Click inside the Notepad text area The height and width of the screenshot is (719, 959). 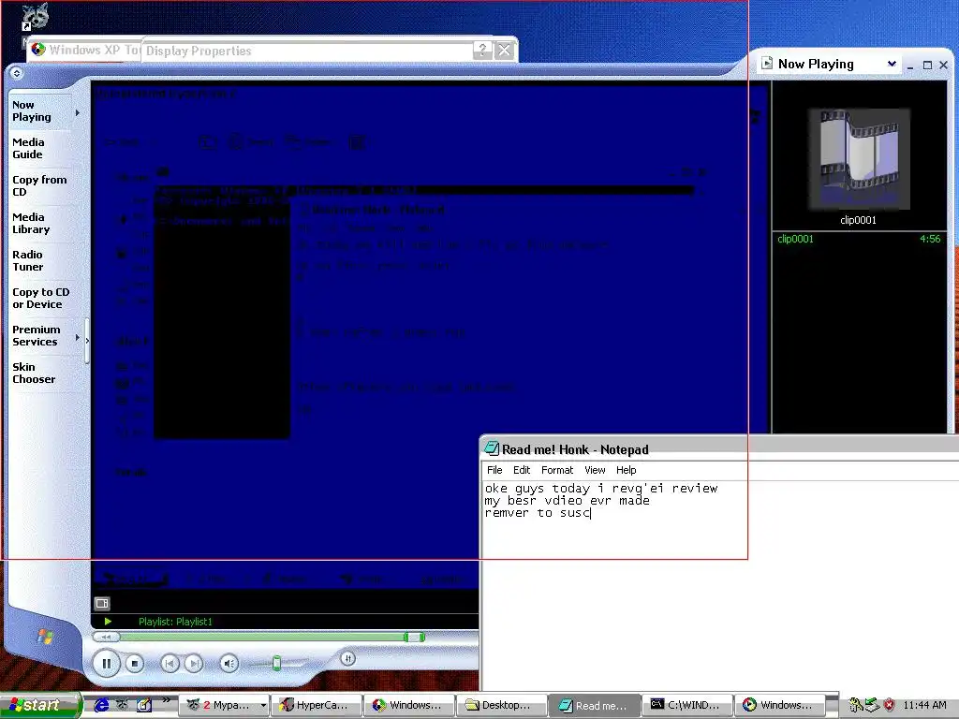(x=720, y=585)
